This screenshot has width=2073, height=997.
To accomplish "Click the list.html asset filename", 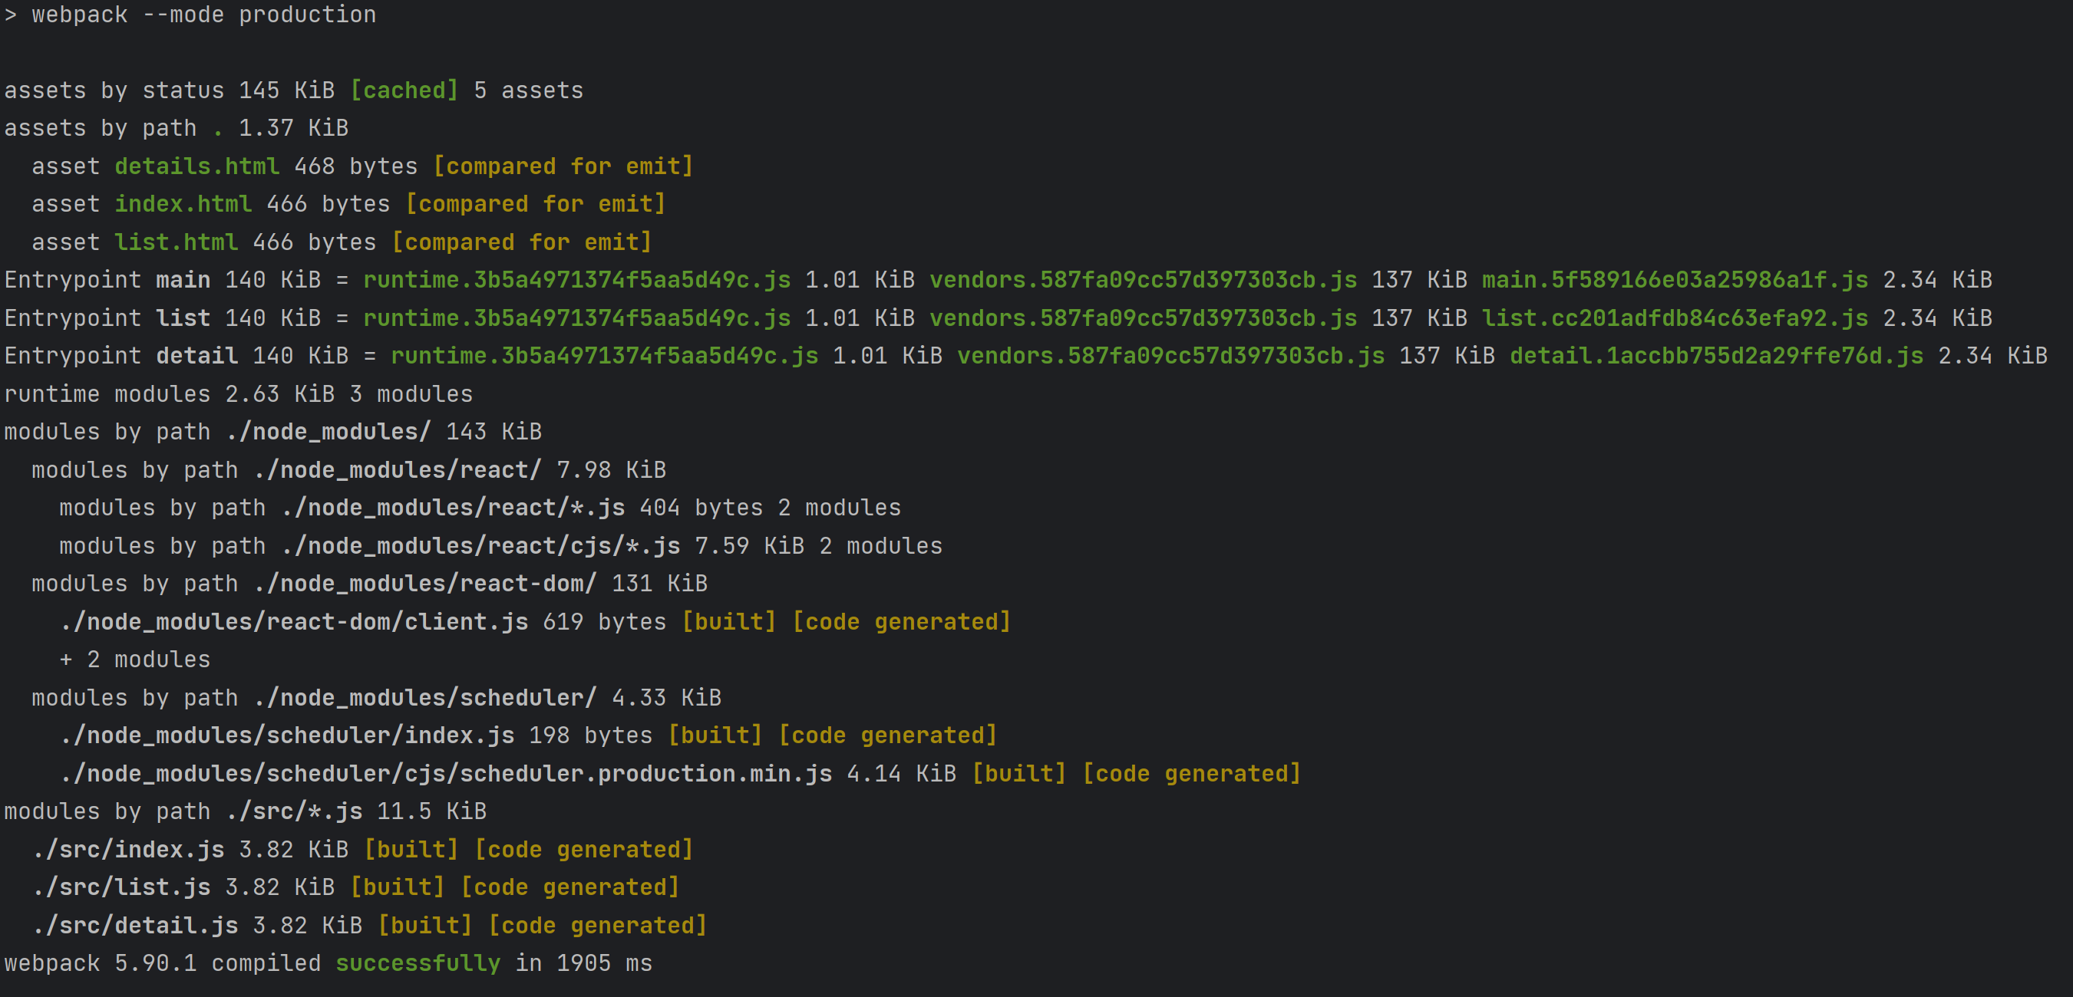I will [176, 242].
